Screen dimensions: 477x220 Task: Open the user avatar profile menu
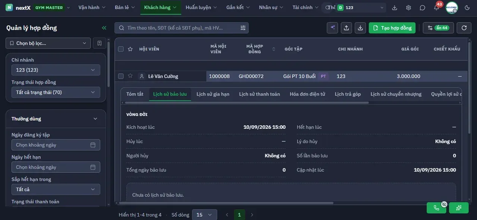(452, 7)
